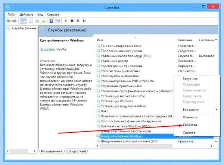Image resolution: width=224 pixels, height=165 pixels.
Task: Click gear icon of Установщик Windows
Action: [98, 101]
